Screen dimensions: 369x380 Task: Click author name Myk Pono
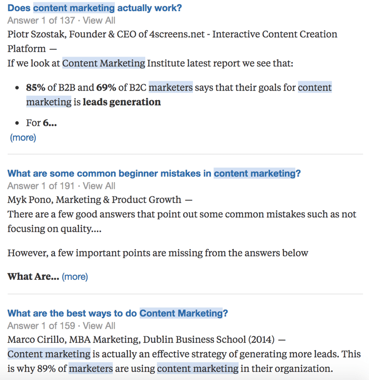coord(29,199)
